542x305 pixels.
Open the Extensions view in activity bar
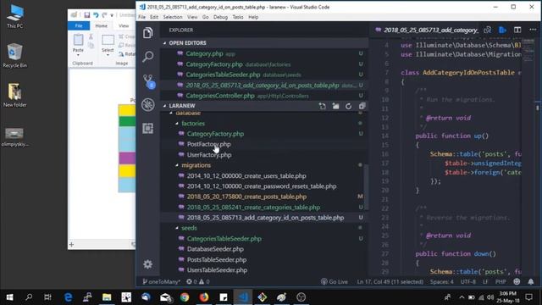[x=148, y=128]
